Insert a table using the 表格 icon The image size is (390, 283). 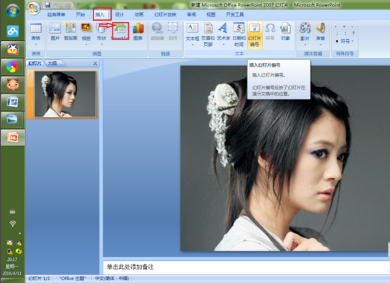[36, 34]
